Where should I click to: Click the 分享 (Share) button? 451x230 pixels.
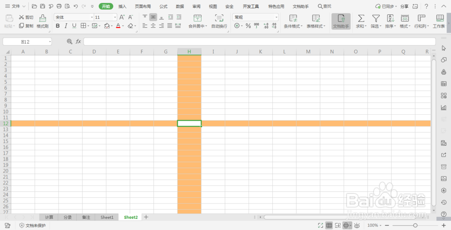pos(405,6)
